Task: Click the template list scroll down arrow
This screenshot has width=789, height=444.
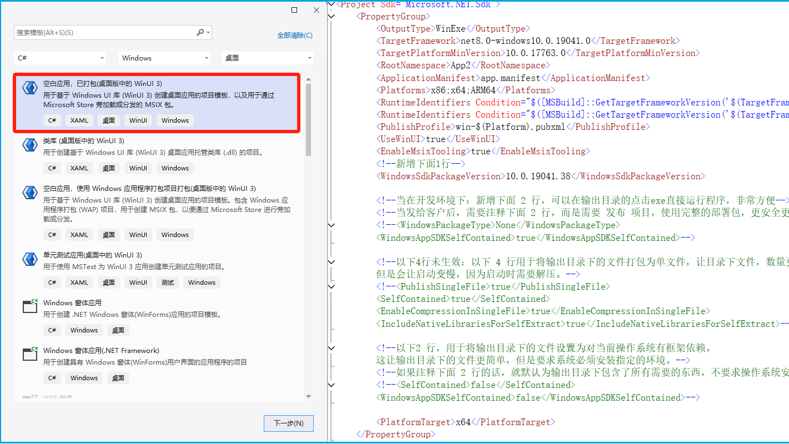Action: coord(308,396)
